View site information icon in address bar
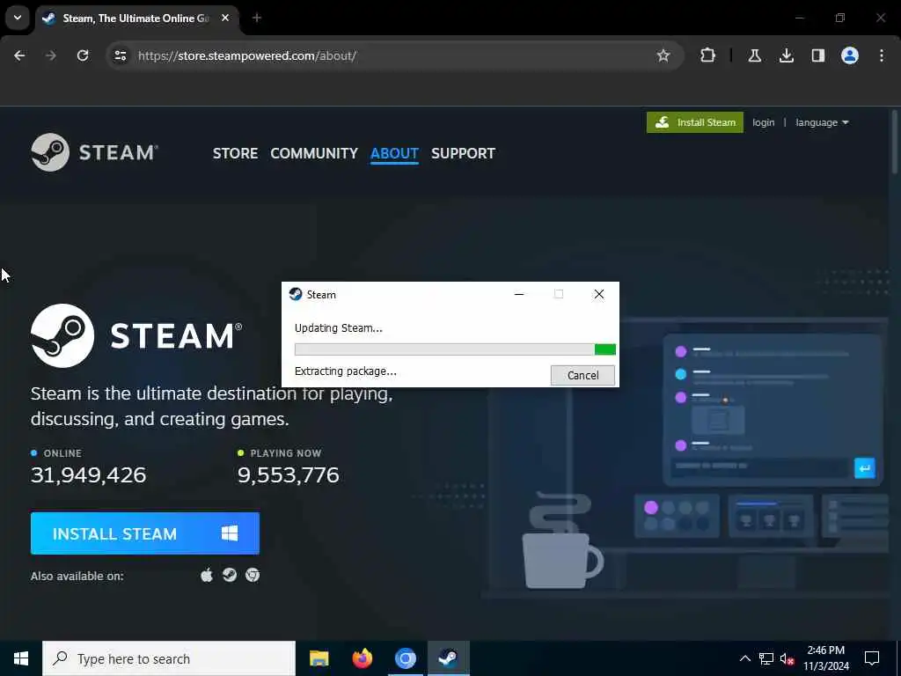The image size is (901, 676). point(120,55)
